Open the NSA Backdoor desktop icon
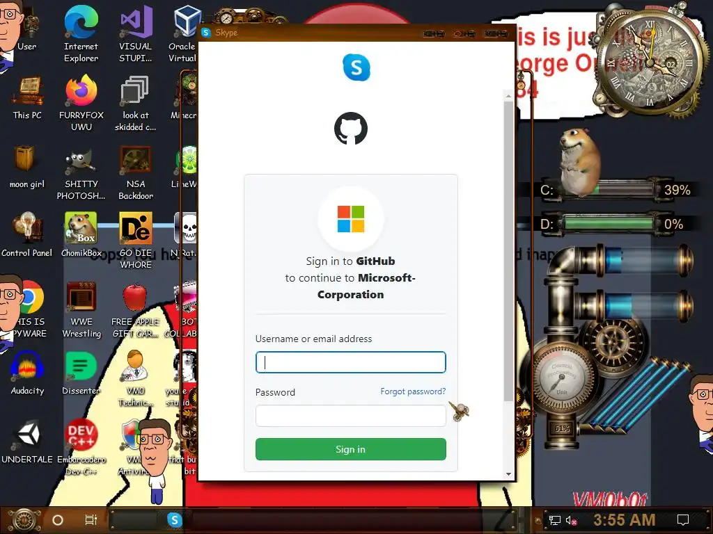Viewport: 713px width, 534px height. [135, 172]
